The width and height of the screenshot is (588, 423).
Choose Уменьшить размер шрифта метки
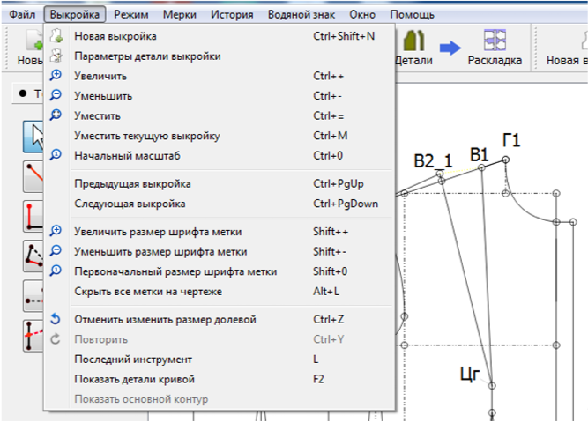[x=220, y=252]
